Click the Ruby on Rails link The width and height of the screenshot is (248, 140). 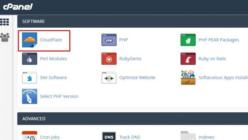212,59
